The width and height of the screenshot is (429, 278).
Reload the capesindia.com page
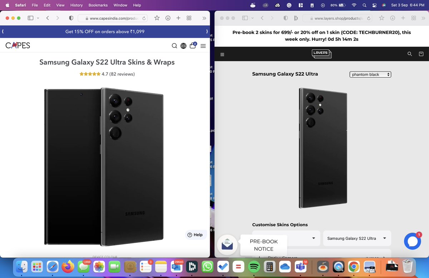click(144, 18)
